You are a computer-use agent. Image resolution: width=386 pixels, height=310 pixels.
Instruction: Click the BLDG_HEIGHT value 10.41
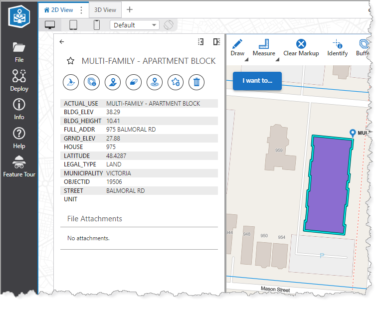[x=113, y=121]
